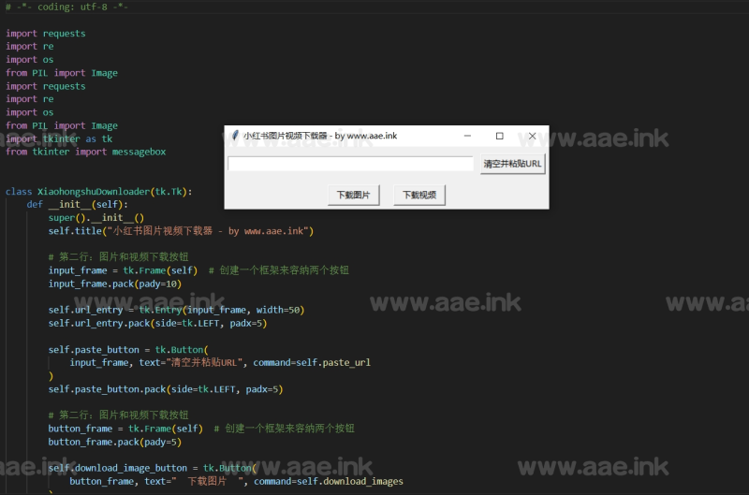
Task: Place cursor on the coding utf-8 comment line
Action: tap(66, 7)
